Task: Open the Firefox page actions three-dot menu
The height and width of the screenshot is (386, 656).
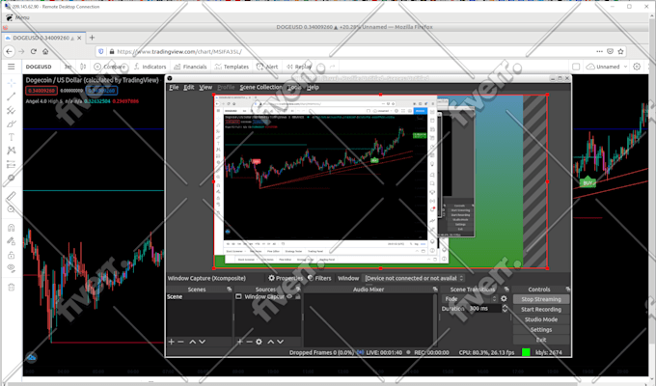Action: point(599,51)
